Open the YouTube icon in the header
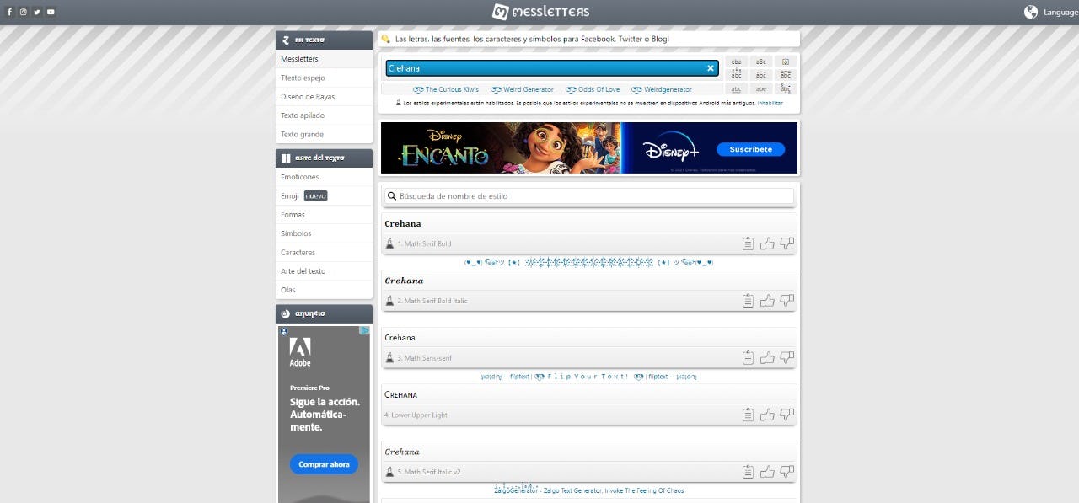 click(x=51, y=12)
